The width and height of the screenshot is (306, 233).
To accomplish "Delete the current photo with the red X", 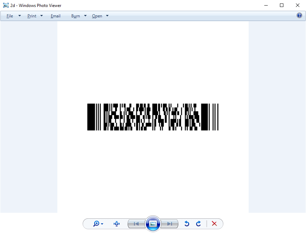I will click(x=214, y=224).
